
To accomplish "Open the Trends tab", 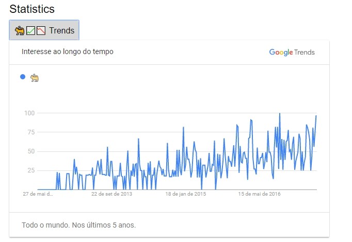I will (x=44, y=30).
